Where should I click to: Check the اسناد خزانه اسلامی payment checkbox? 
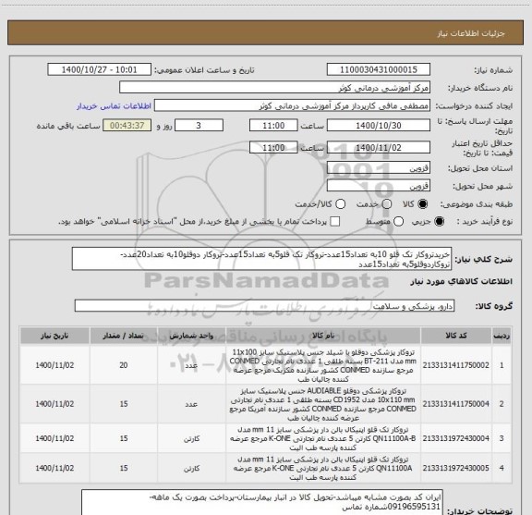(x=335, y=222)
